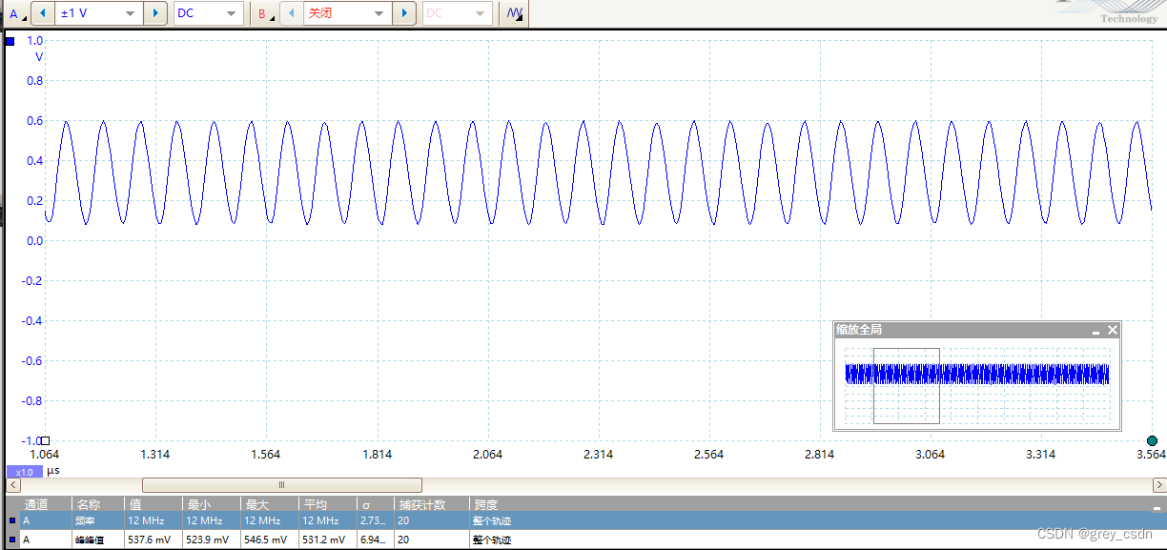Open Channel A DC coupling dropdown
Screen dimensions: 1167x550
point(208,13)
